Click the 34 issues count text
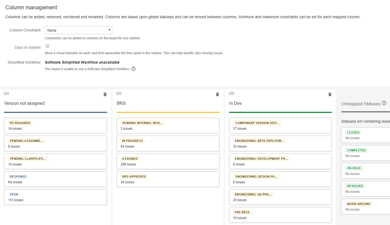 (127, 182)
